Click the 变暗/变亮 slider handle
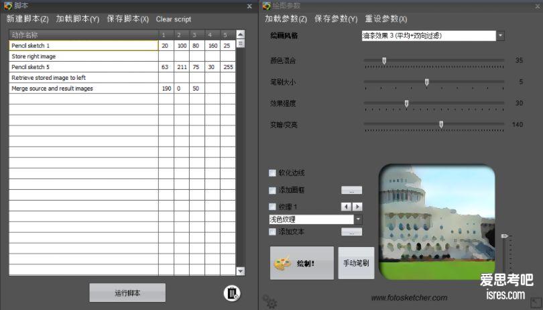Screen dimensions: 543x310 (441, 125)
